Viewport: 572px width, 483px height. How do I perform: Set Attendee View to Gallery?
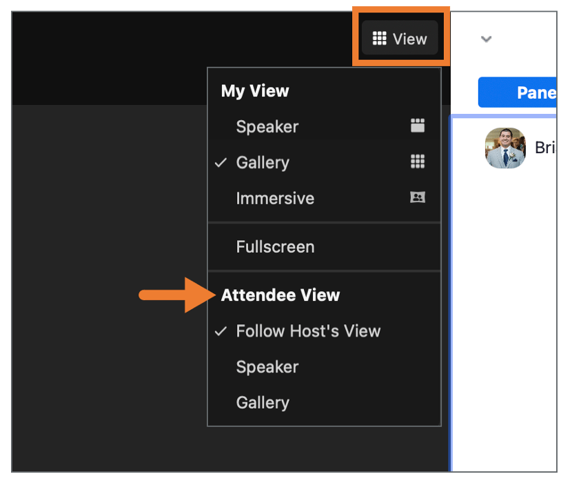pyautogui.click(x=263, y=403)
